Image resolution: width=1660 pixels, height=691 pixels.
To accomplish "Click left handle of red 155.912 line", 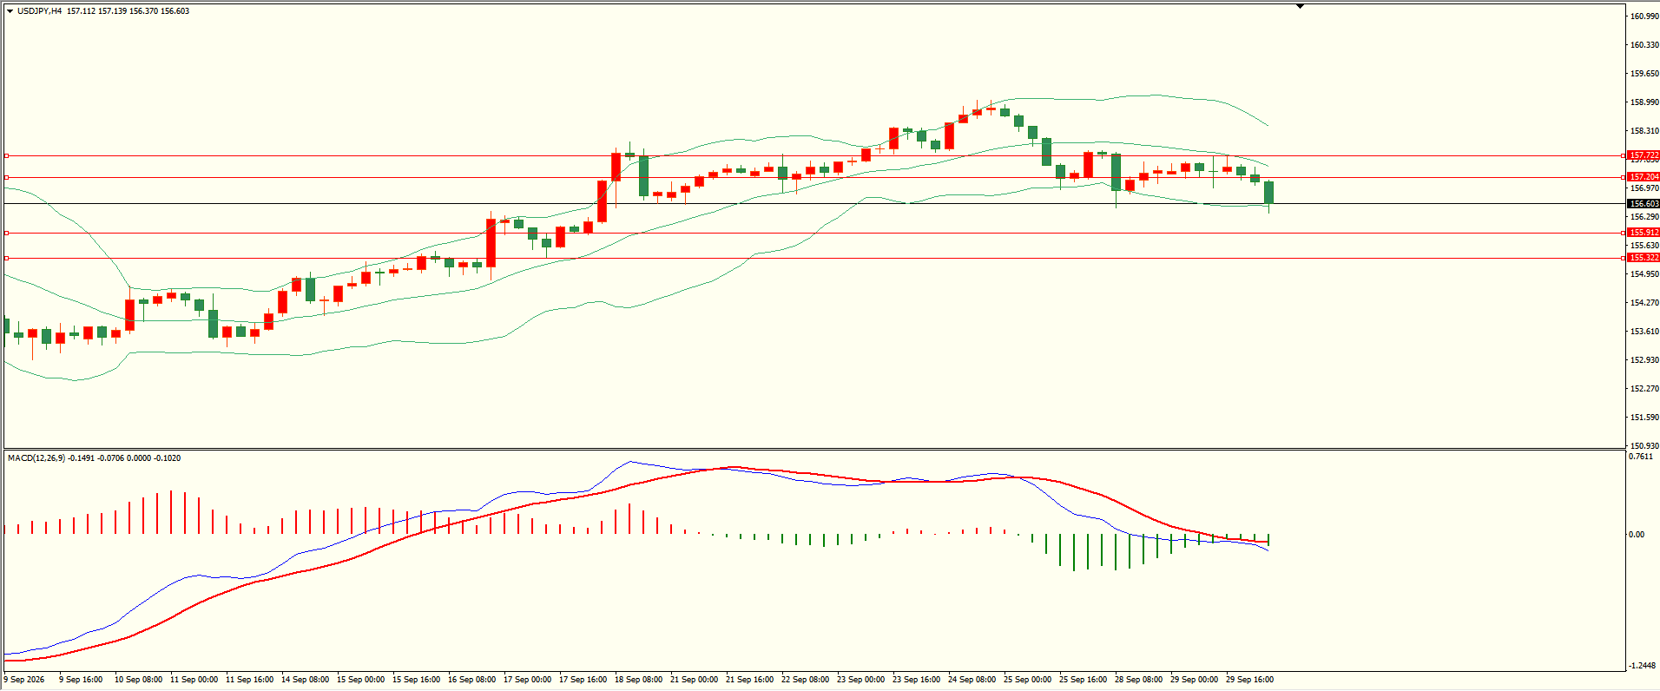I will [x=6, y=233].
